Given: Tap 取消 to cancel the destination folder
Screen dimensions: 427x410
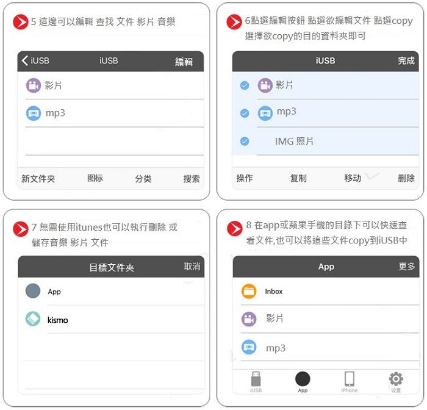Looking at the screenshot, I should tap(192, 266).
